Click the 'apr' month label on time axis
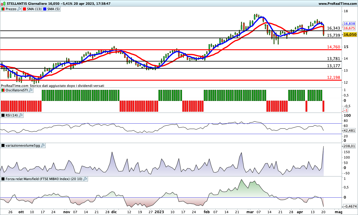This screenshot has width=358, height=215. tap(300, 212)
